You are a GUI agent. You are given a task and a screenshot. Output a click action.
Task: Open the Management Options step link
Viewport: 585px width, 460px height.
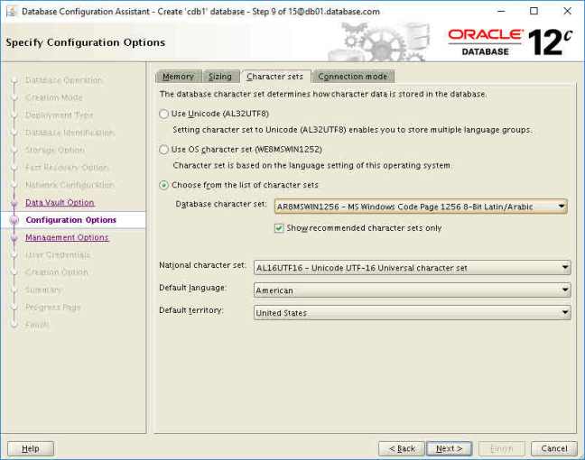pyautogui.click(x=67, y=238)
